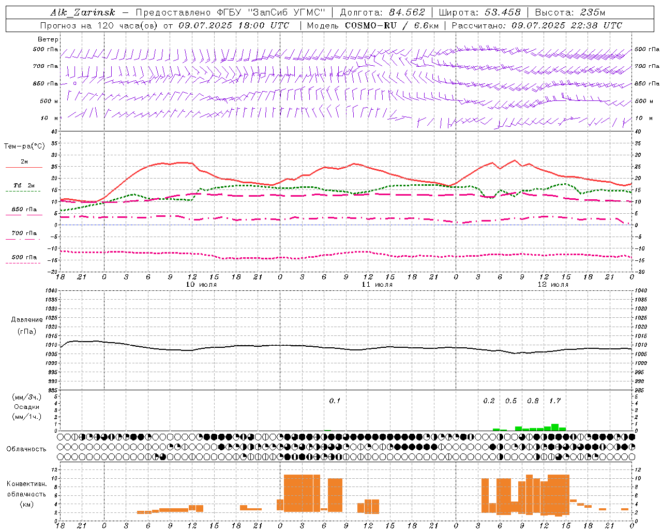The height and width of the screenshot is (530, 662).
Task: Select the 10 м wind level label on left
Action: [50, 118]
